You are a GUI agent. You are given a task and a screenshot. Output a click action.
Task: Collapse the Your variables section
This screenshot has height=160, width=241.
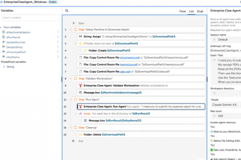point(1,27)
